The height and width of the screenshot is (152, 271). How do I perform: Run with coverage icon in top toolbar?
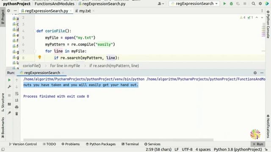[x=238, y=3]
